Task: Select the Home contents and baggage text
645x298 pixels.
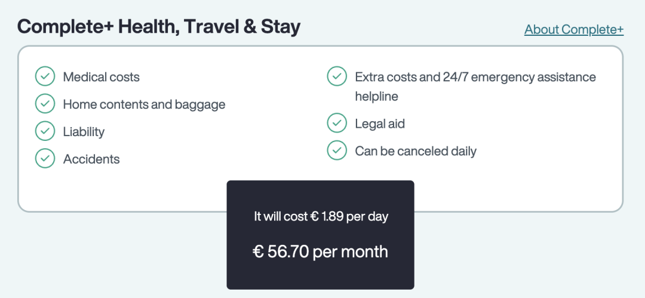Action: click(x=144, y=105)
